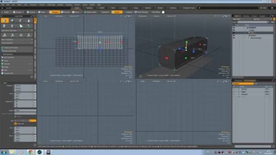Open the Right viewport view type dropdown

143,81
